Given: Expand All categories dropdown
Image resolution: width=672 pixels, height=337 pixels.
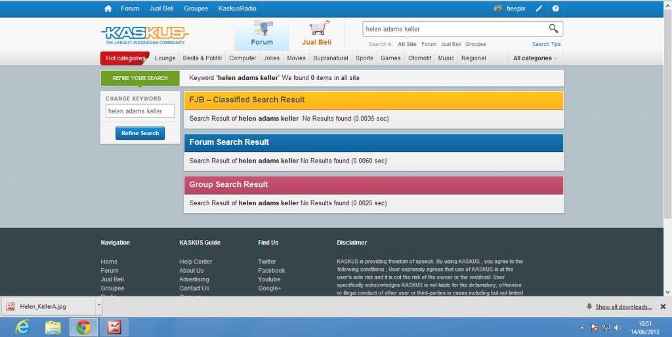Looking at the screenshot, I should [x=535, y=58].
